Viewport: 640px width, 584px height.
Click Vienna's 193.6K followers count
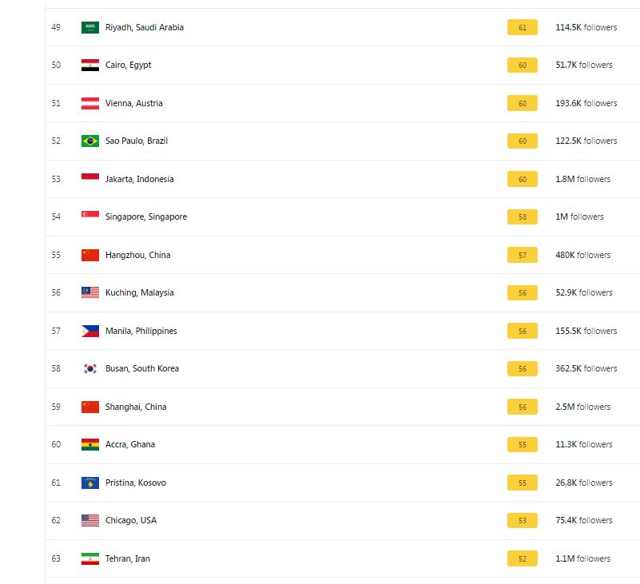coord(586,103)
